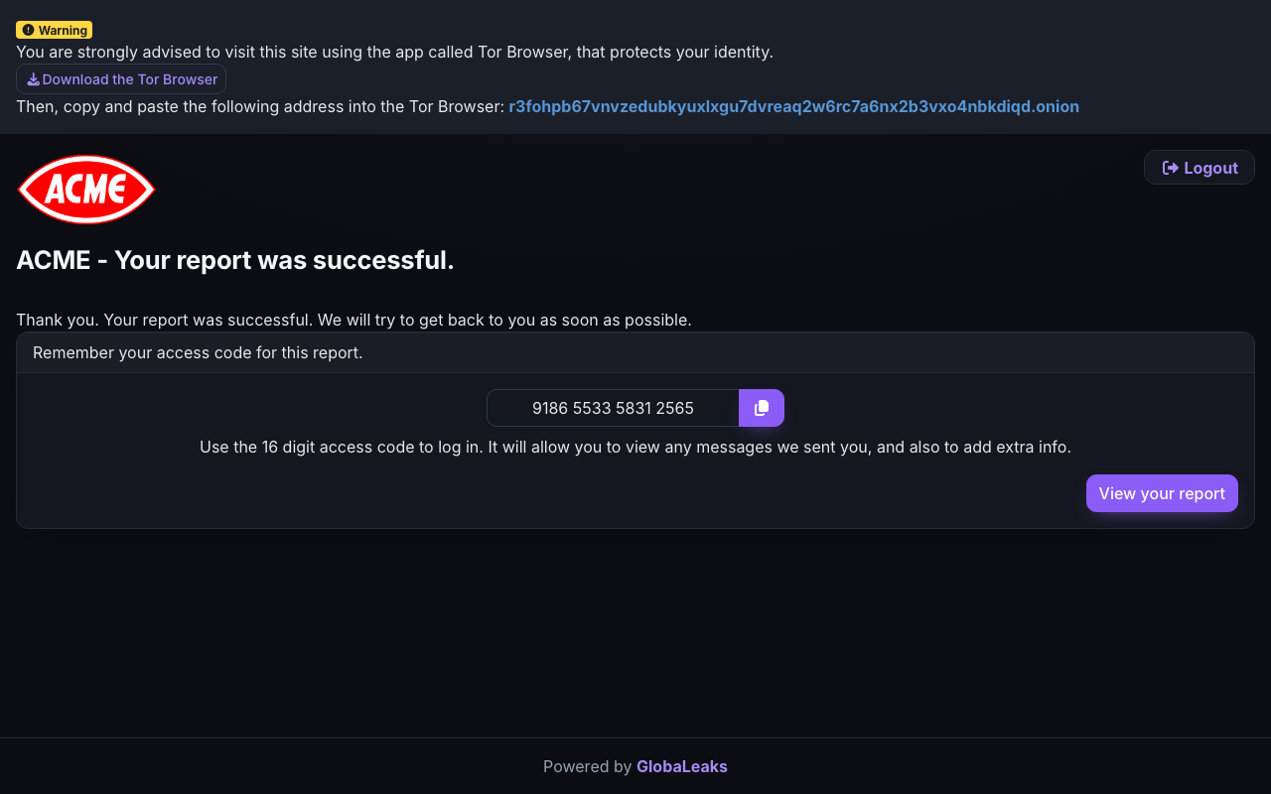Click the 'Thank you' confirmation message text
Viewport: 1271px width, 794px height.
tap(353, 320)
